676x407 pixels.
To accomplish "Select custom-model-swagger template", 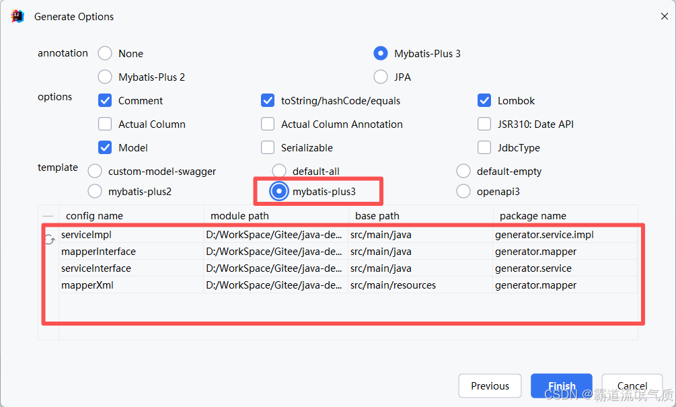I will point(95,171).
